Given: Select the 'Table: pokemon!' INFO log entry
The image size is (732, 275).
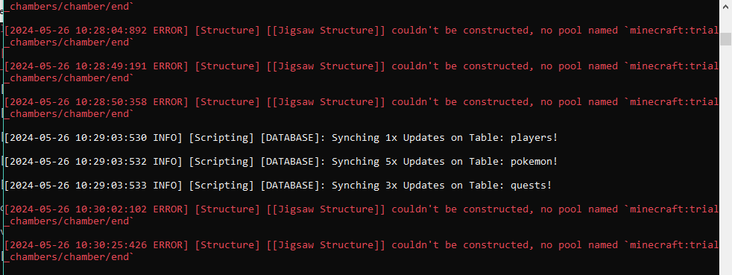Looking at the screenshot, I should pyautogui.click(x=281, y=162).
